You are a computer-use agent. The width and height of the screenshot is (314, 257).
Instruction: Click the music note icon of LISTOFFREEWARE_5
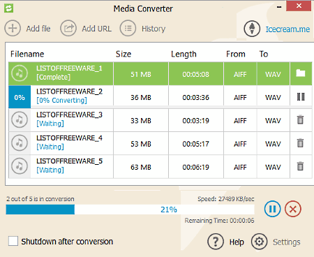[20, 166]
